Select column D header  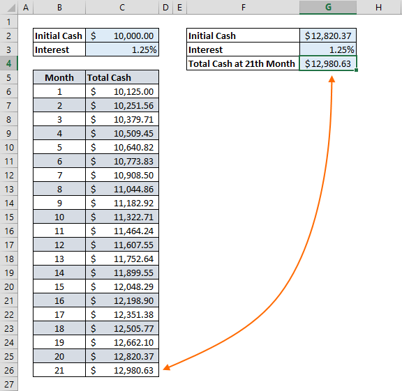coord(165,8)
